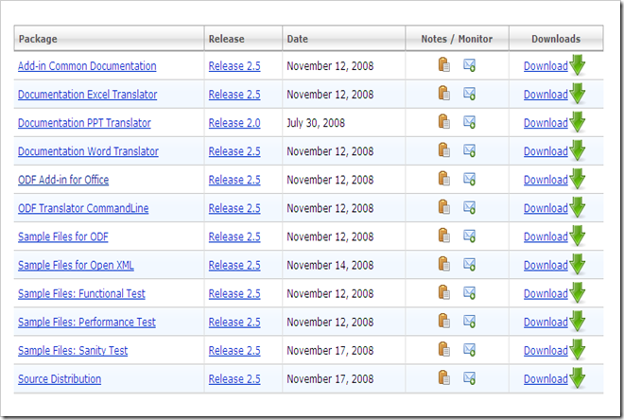Open the Sample Files: Sanity Test link
The width and height of the screenshot is (624, 420).
coord(73,351)
